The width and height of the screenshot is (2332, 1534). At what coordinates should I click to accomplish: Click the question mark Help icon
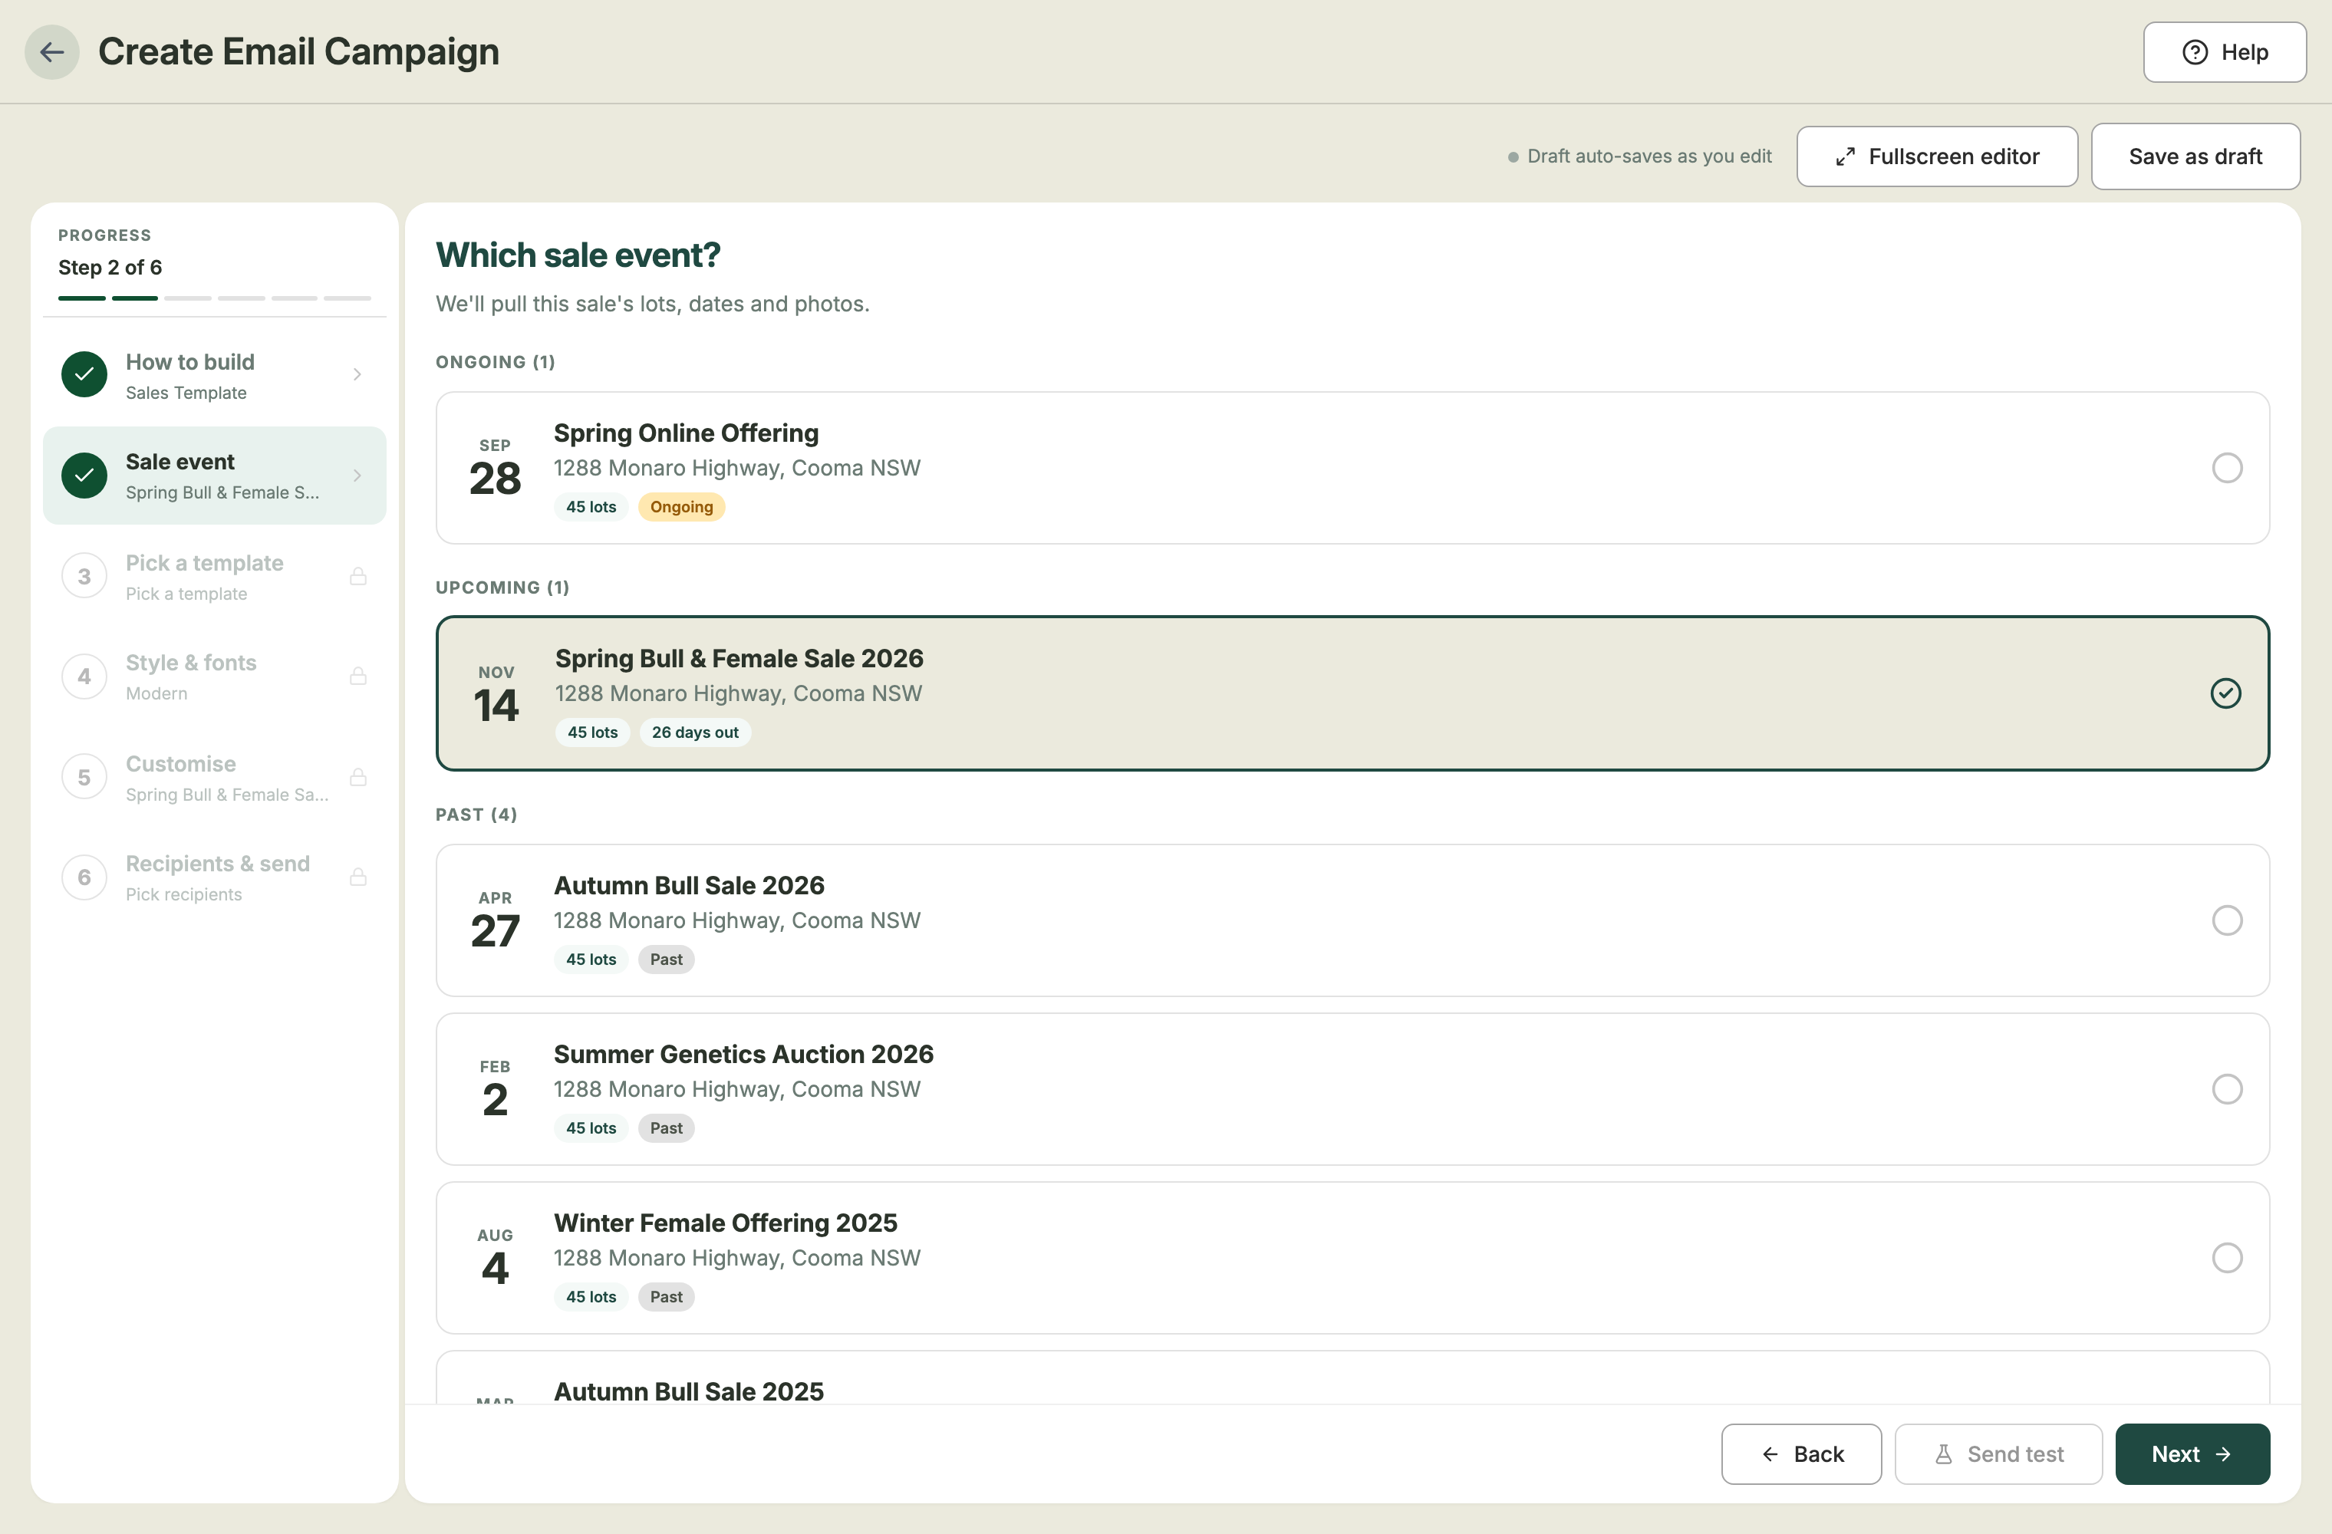point(2195,52)
